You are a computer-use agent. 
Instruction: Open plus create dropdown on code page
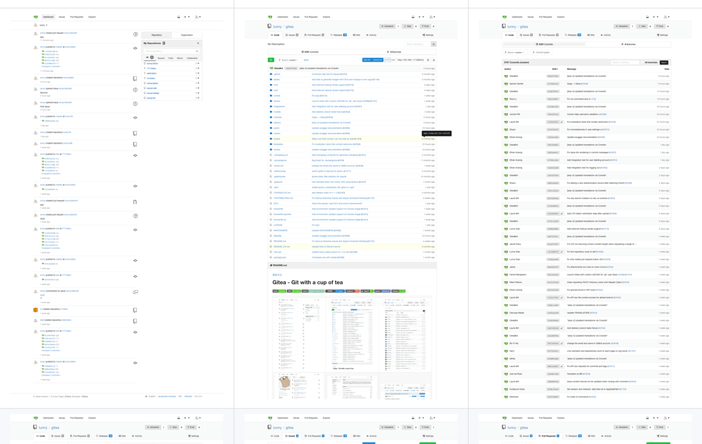coord(420,17)
